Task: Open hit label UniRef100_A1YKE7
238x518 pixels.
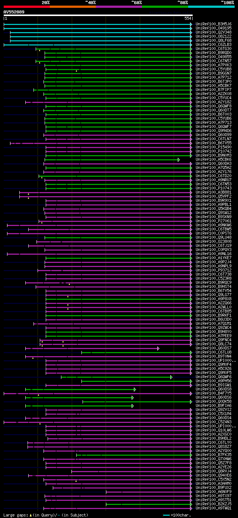Action: point(213,258)
